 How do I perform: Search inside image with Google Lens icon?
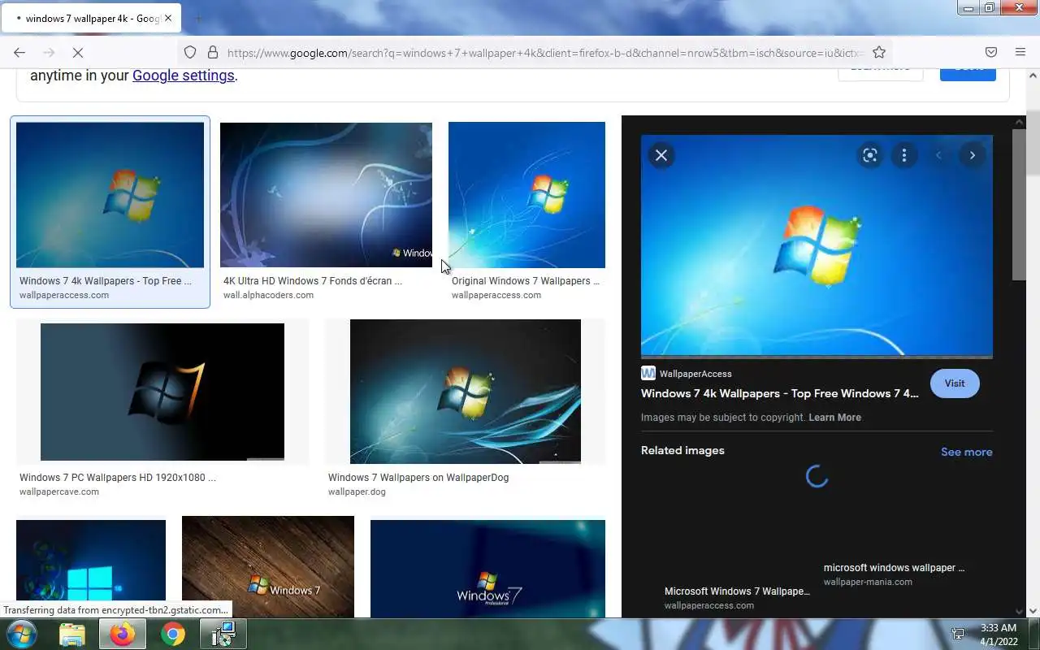point(870,155)
